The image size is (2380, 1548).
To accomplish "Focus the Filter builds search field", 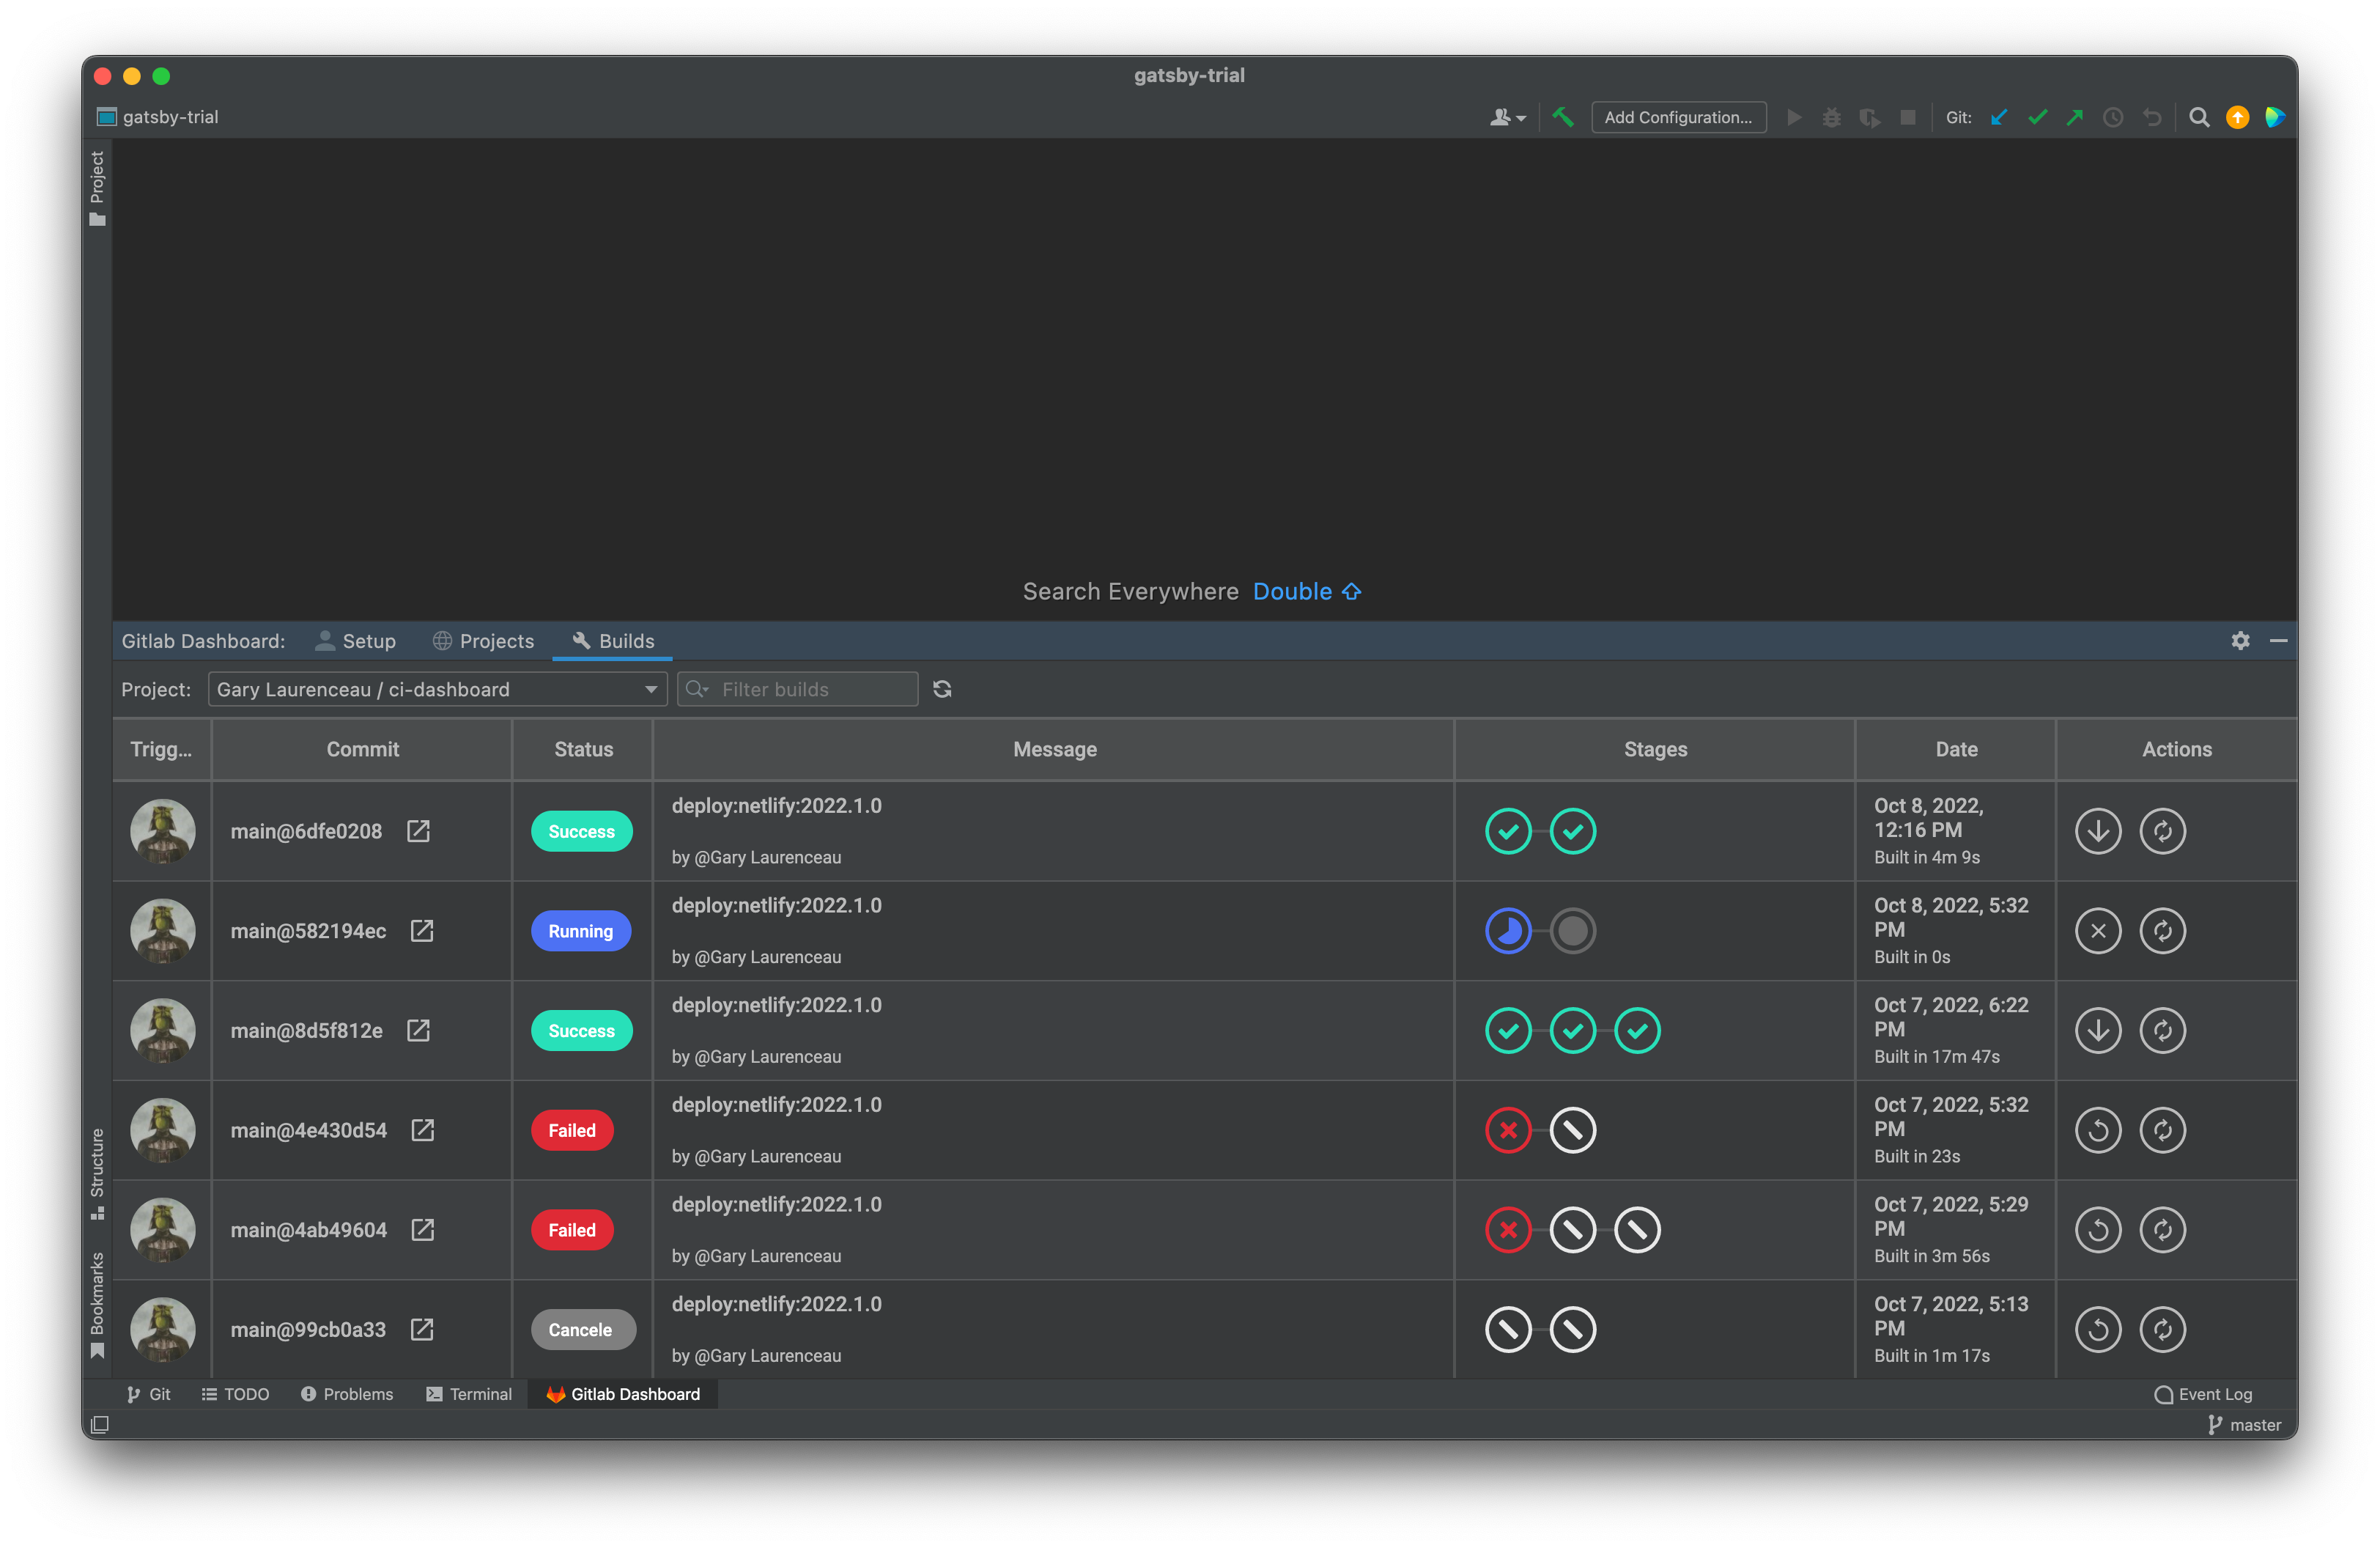I will point(797,689).
